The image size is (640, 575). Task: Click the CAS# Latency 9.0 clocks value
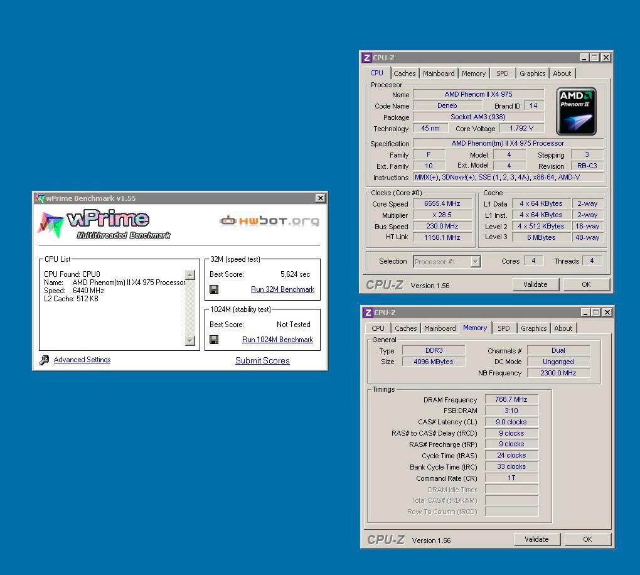511,422
